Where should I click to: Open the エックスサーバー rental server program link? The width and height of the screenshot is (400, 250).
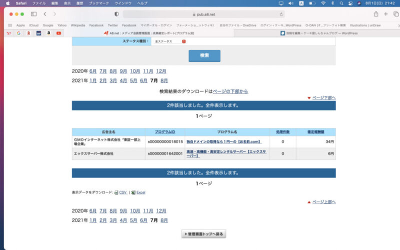[226, 153]
